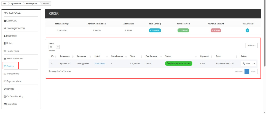Click the due amount -₹ 124.00 badge

coord(216,31)
